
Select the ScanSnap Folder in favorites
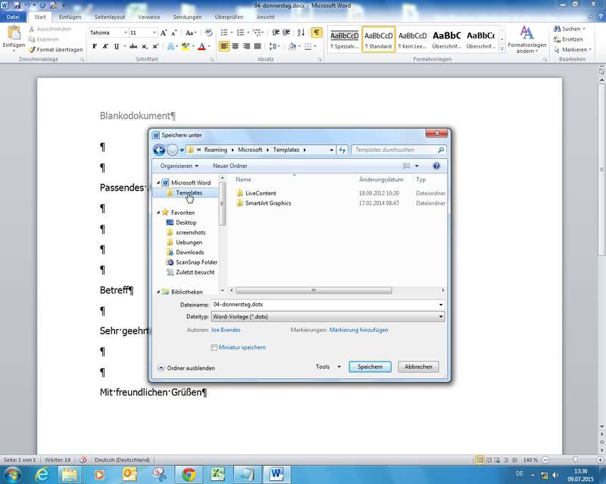point(196,262)
